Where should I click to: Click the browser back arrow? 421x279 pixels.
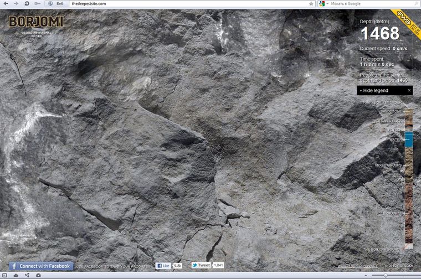(4, 3)
